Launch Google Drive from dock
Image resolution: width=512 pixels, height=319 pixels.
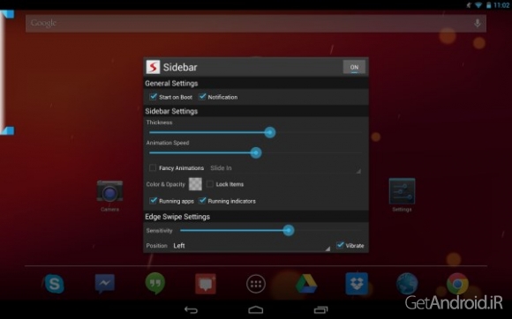(x=306, y=284)
